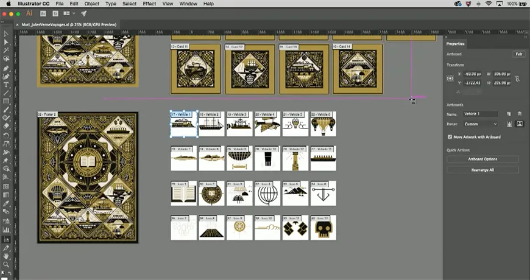Click the Artboard Options button

[482, 159]
